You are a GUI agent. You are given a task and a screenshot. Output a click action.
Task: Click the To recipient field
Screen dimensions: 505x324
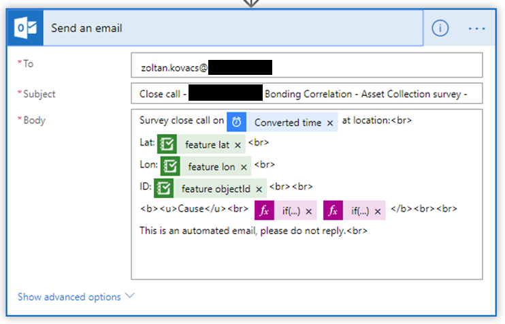pyautogui.click(x=306, y=65)
